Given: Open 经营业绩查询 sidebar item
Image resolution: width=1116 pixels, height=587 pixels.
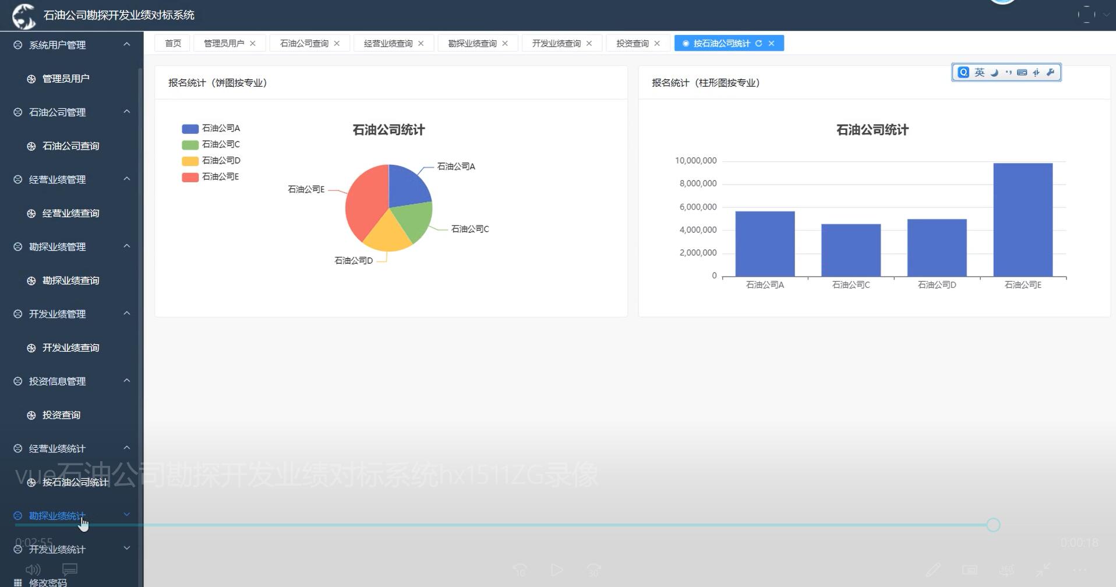Looking at the screenshot, I should point(70,213).
